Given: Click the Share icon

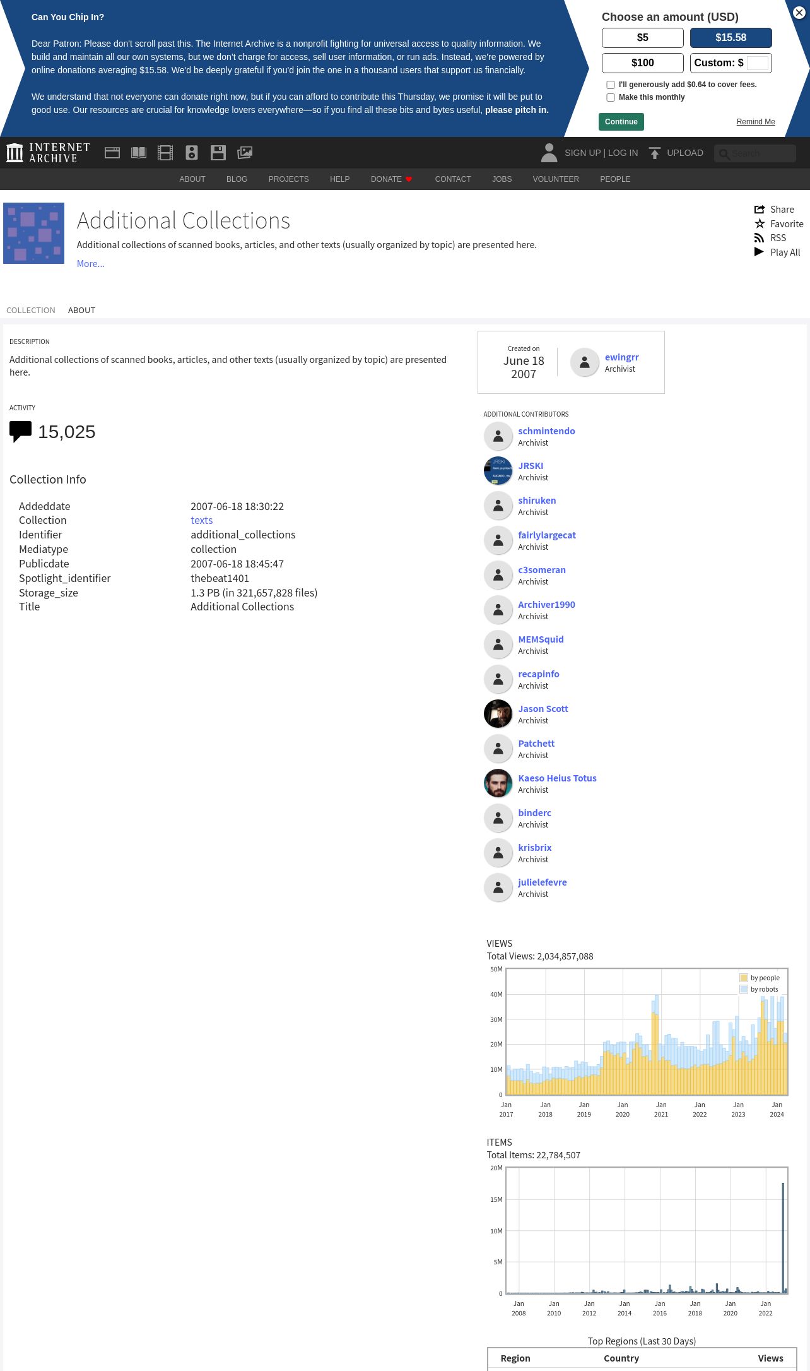Looking at the screenshot, I should 760,210.
